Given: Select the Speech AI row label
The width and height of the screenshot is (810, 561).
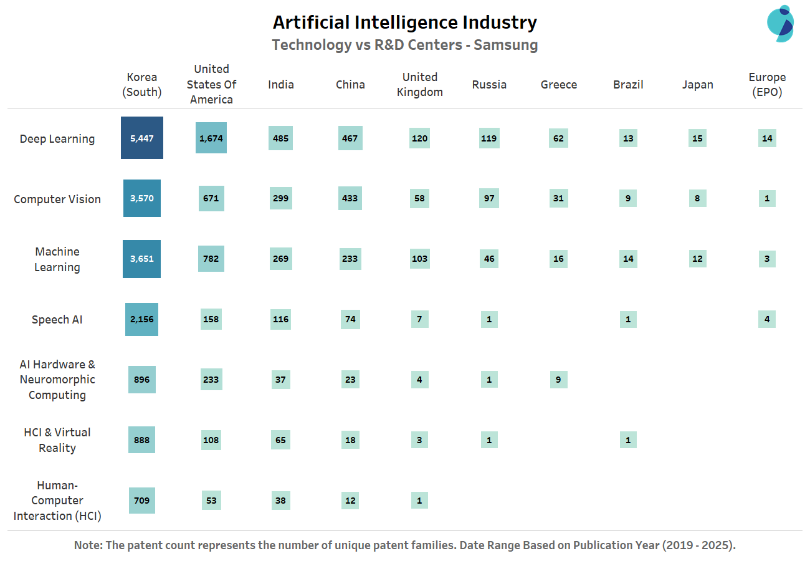Looking at the screenshot, I should (x=57, y=320).
